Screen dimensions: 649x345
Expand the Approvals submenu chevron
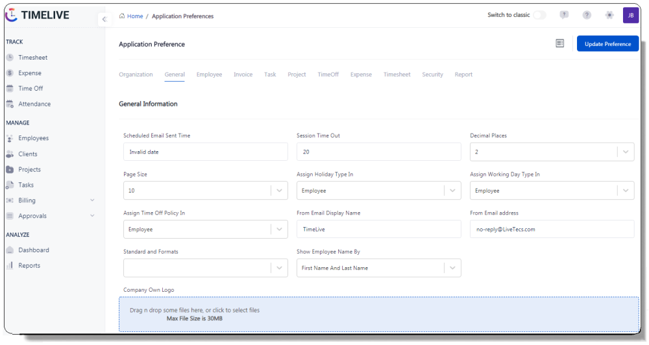click(x=92, y=215)
